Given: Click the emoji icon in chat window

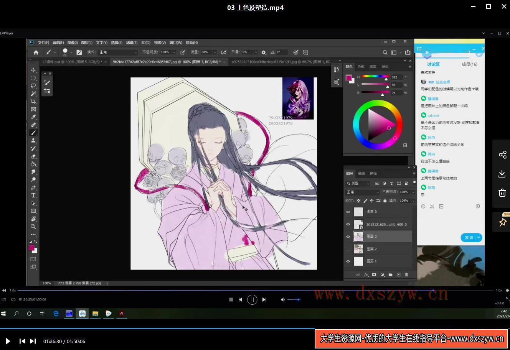Looking at the screenshot, I should pyautogui.click(x=423, y=206).
